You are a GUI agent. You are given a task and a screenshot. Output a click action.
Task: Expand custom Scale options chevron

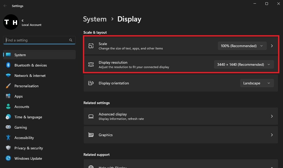coord(272,46)
